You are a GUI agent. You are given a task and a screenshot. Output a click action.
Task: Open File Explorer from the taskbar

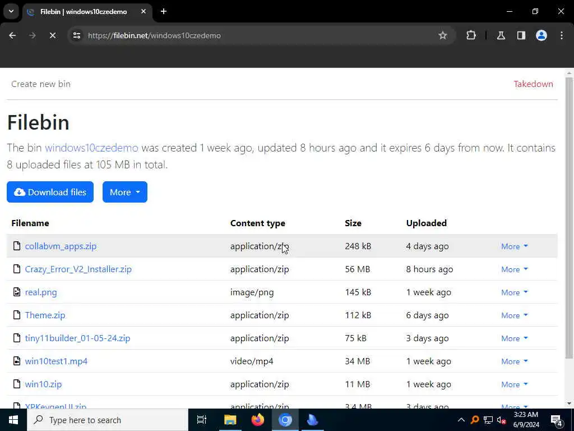(x=230, y=420)
